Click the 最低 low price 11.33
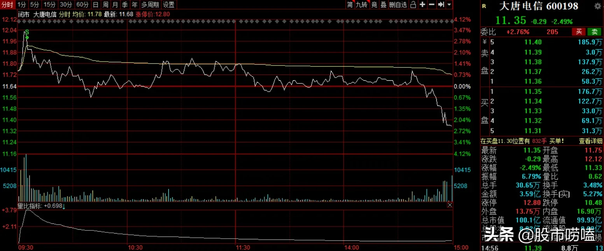 click(593, 168)
